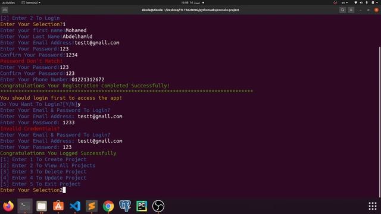Screen dimensions: 381x214
Task: Open the Terminal app menu in the top bar
Action: click(x=31, y=2)
